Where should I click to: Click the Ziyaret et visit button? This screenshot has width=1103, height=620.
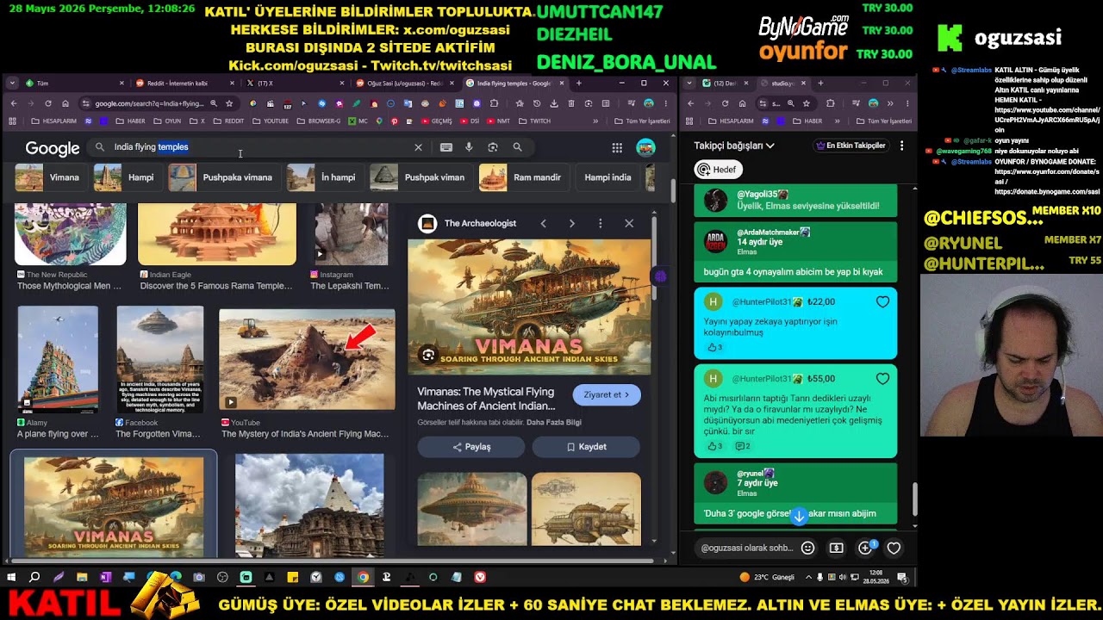[607, 395]
